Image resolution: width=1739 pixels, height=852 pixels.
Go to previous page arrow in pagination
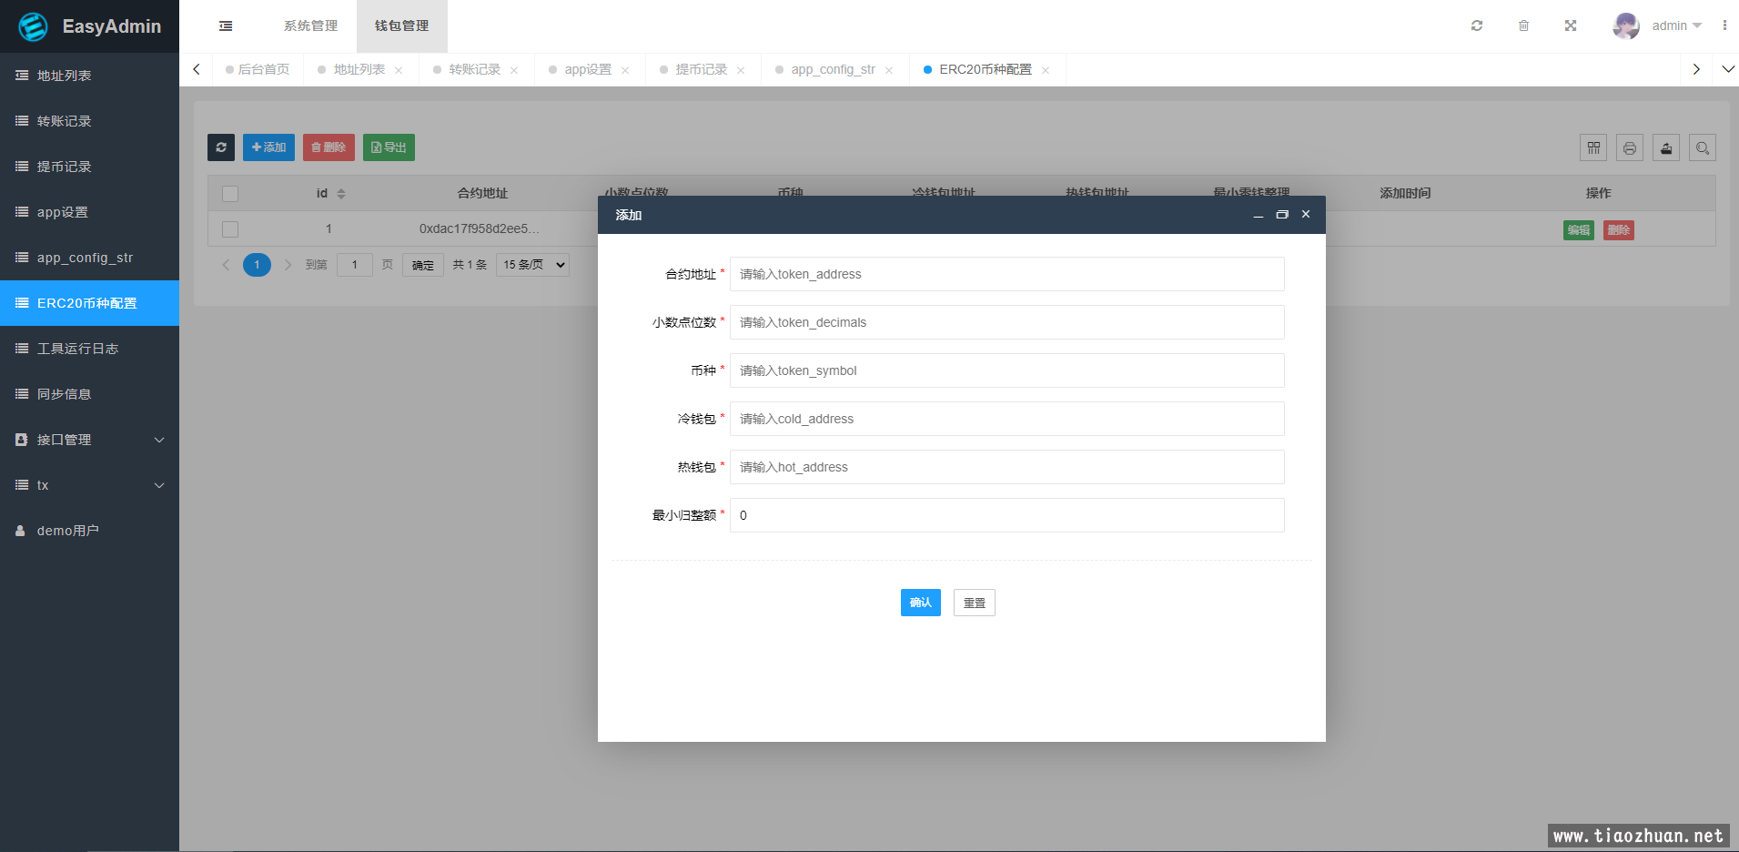tap(226, 265)
